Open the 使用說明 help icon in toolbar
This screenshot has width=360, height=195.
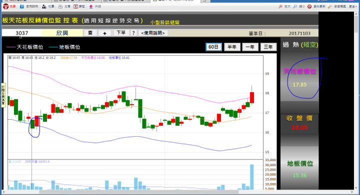[x=22, y=6]
